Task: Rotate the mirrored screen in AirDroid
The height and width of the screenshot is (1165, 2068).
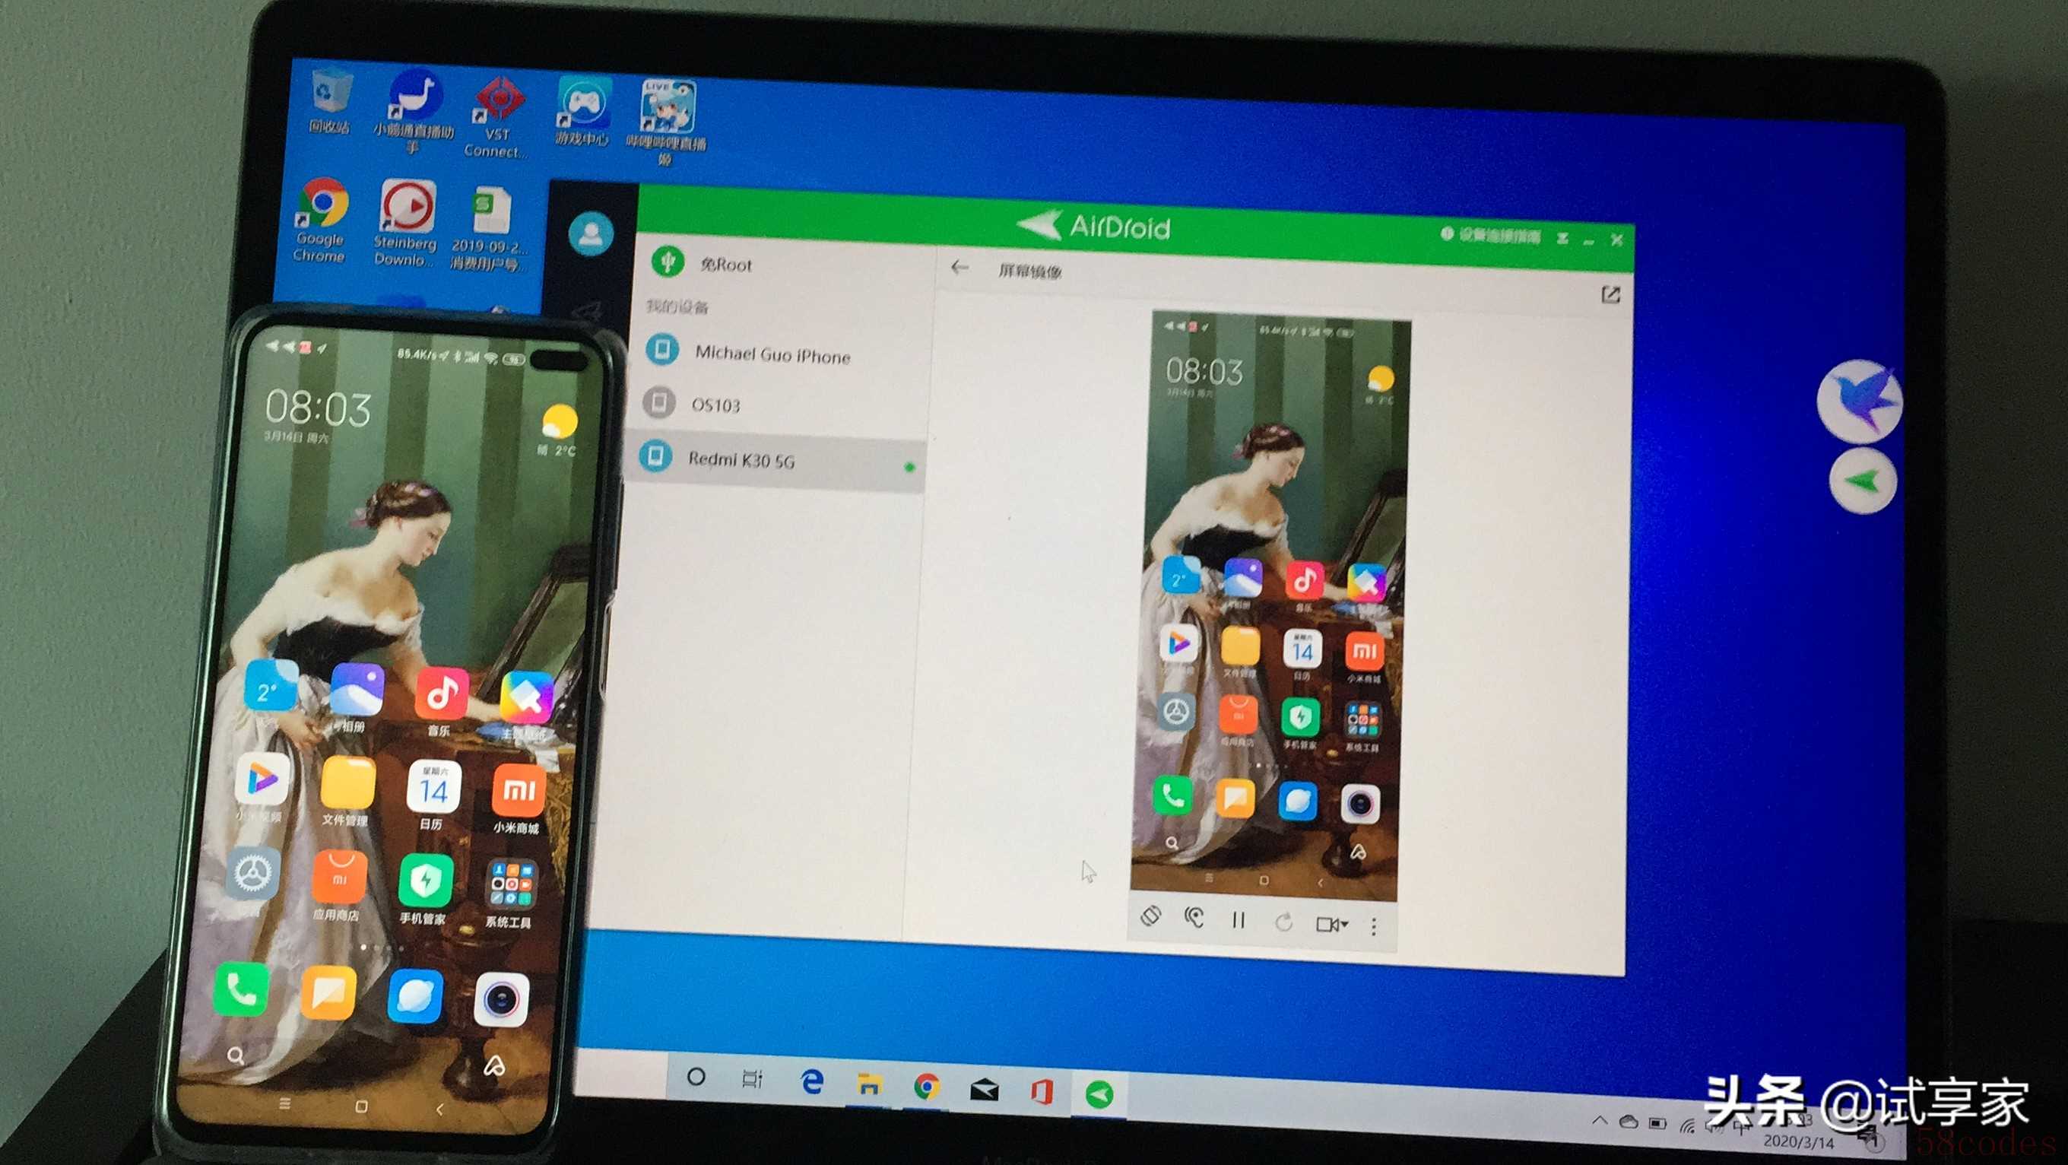Action: click(1150, 916)
